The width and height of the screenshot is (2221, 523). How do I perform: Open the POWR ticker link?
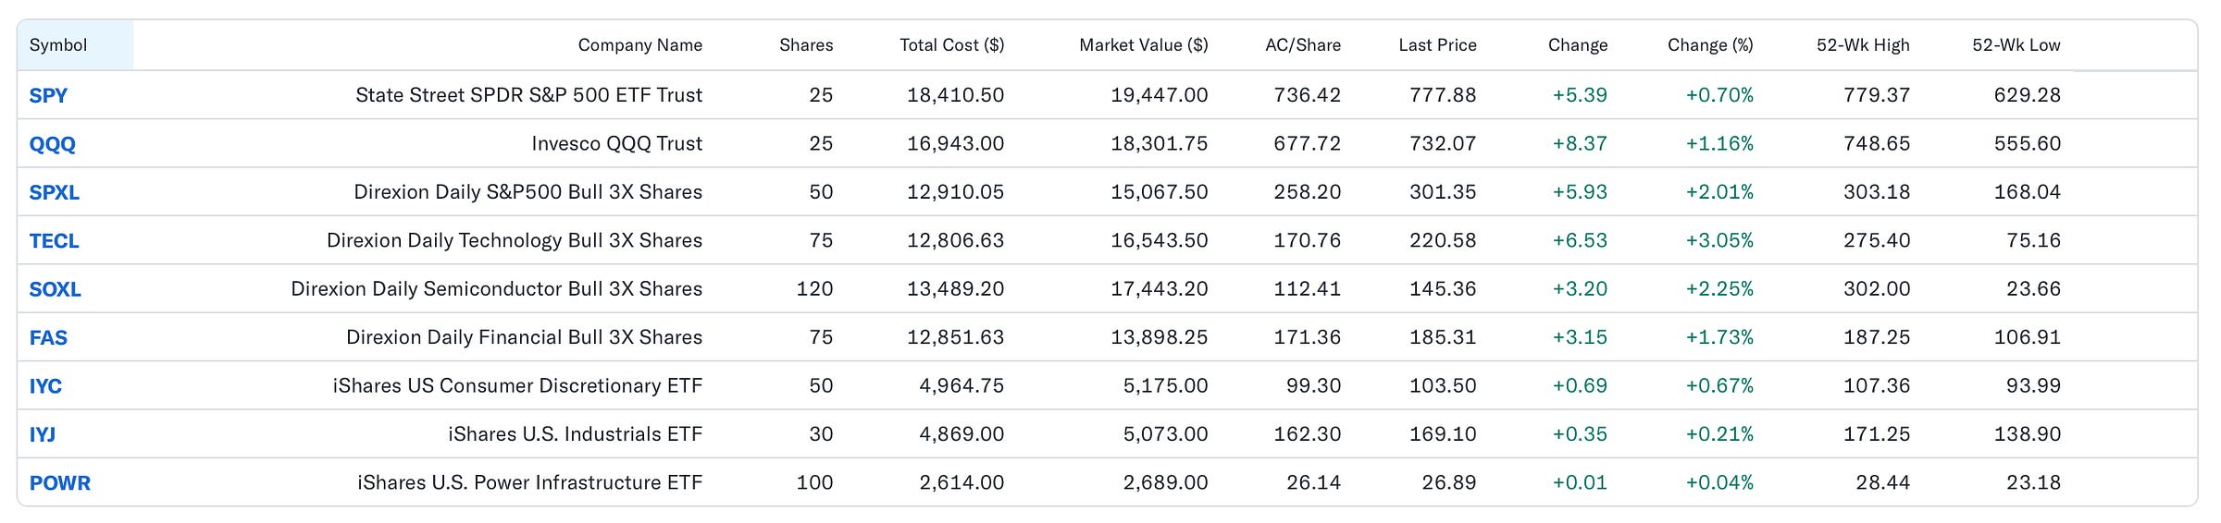(59, 483)
